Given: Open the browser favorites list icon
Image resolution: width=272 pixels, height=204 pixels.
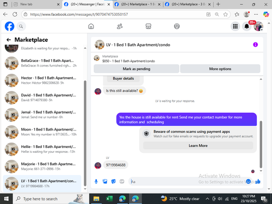Looking at the screenshot, I should (x=237, y=14).
